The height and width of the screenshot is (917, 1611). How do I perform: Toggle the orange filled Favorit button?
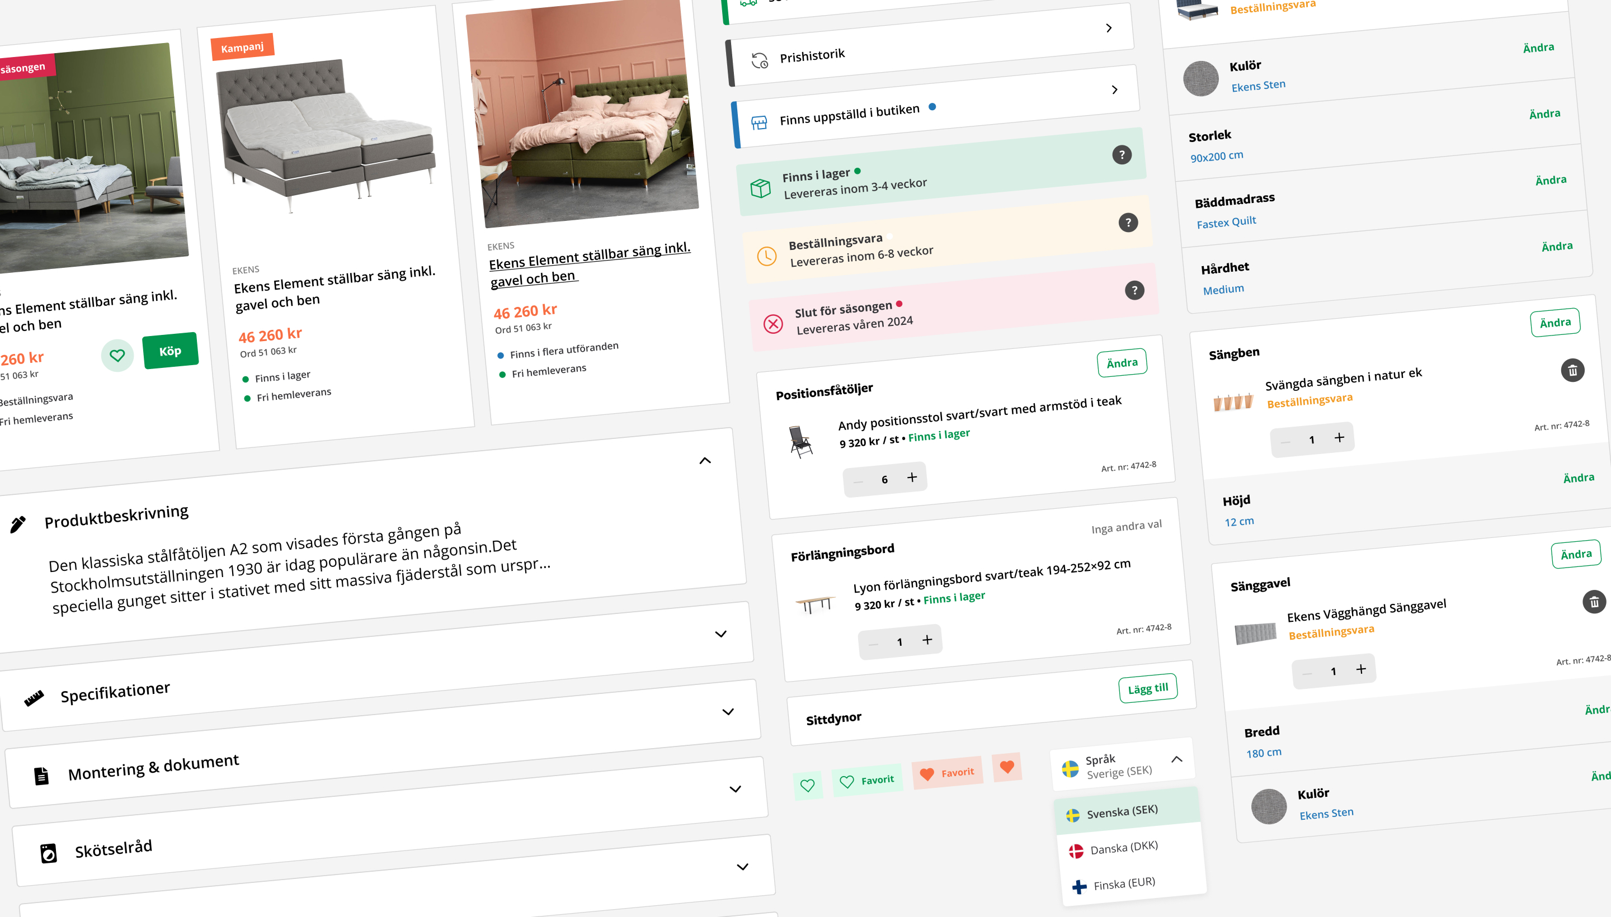point(947,773)
